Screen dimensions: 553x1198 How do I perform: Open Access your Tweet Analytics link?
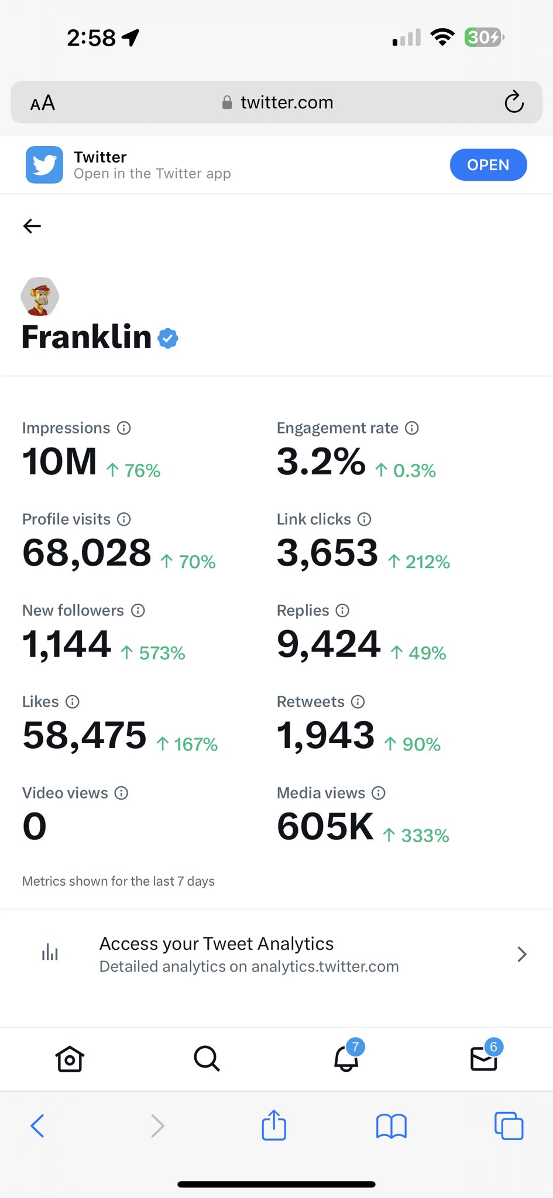point(249,955)
